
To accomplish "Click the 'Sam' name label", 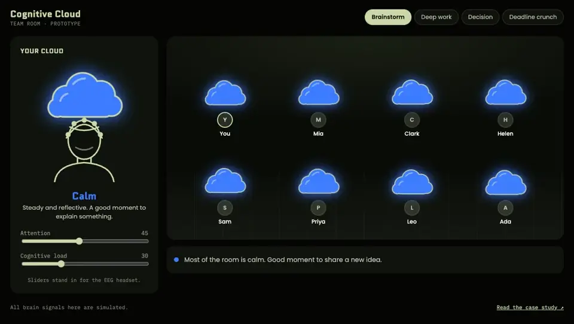I will click(x=225, y=222).
